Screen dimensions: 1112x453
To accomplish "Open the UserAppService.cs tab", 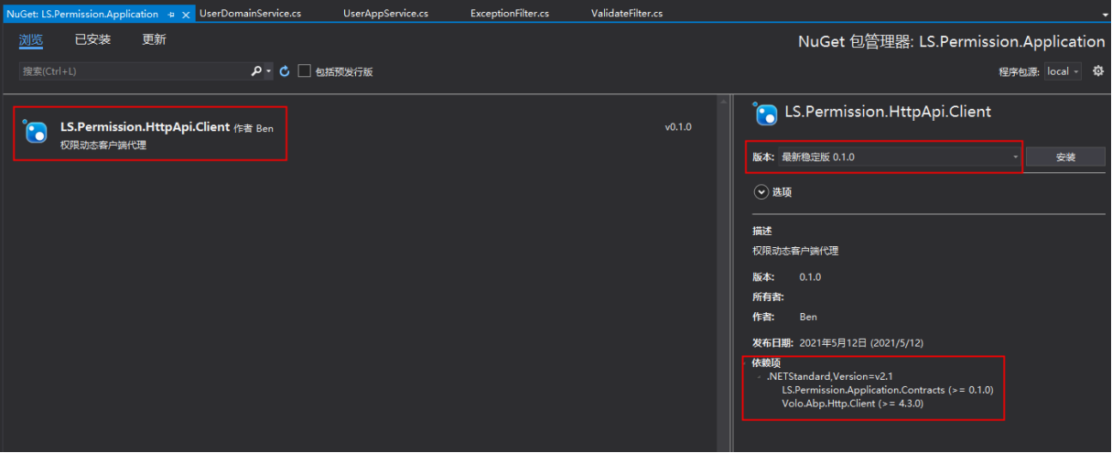I will 385,14.
